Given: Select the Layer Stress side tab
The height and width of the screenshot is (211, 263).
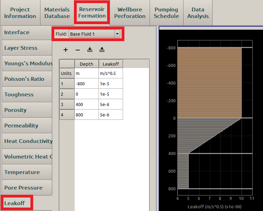Looking at the screenshot, I should click(27, 48).
